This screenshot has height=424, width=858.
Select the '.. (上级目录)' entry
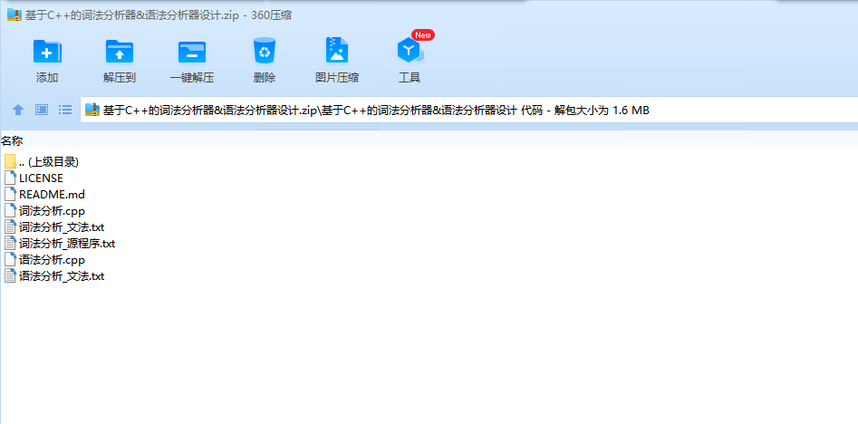point(49,162)
